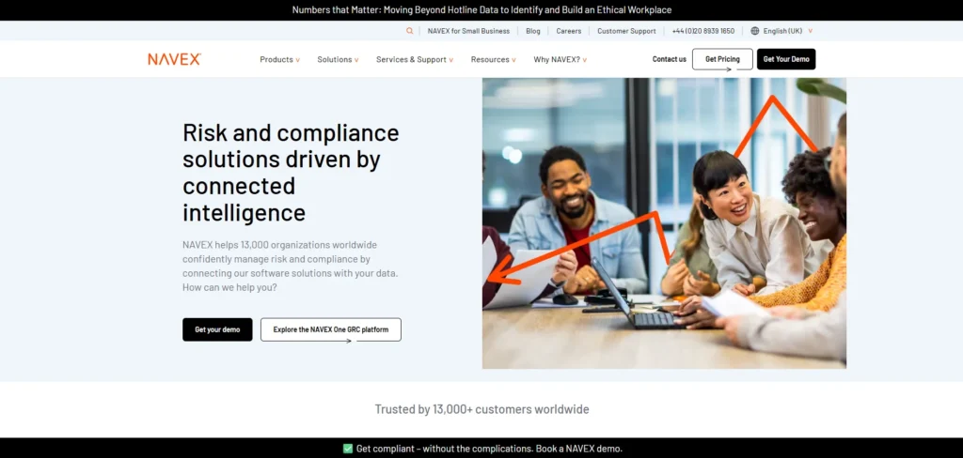Click Contact us in header
Screen dimensions: 963x458
coord(669,59)
